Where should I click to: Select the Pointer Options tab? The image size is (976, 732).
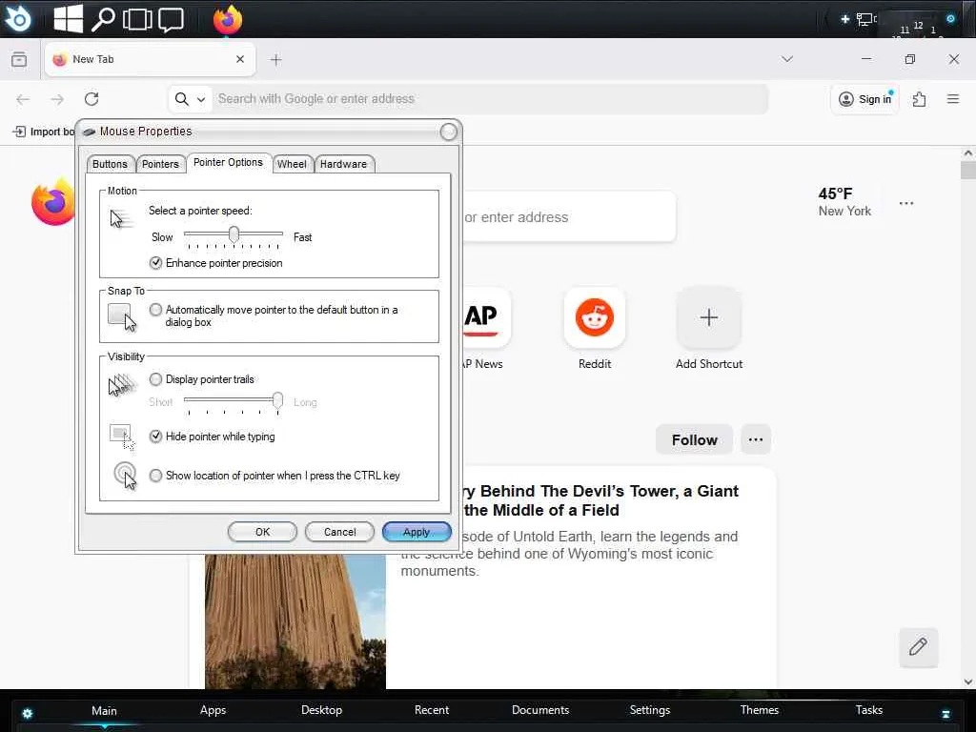tap(228, 162)
